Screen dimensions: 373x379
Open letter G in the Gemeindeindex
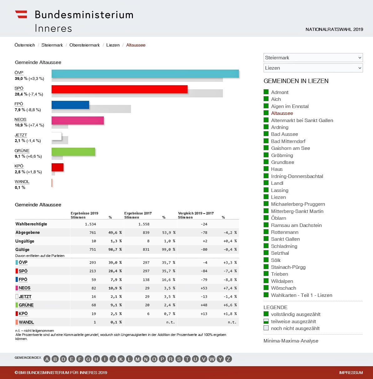88,359
